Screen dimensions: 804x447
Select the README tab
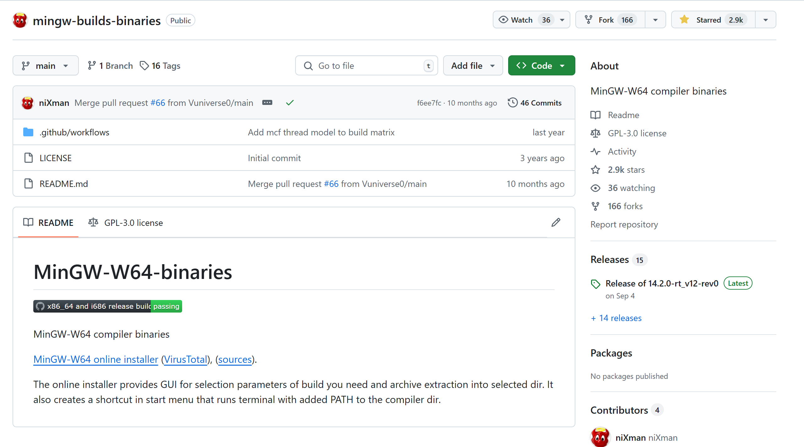point(48,223)
